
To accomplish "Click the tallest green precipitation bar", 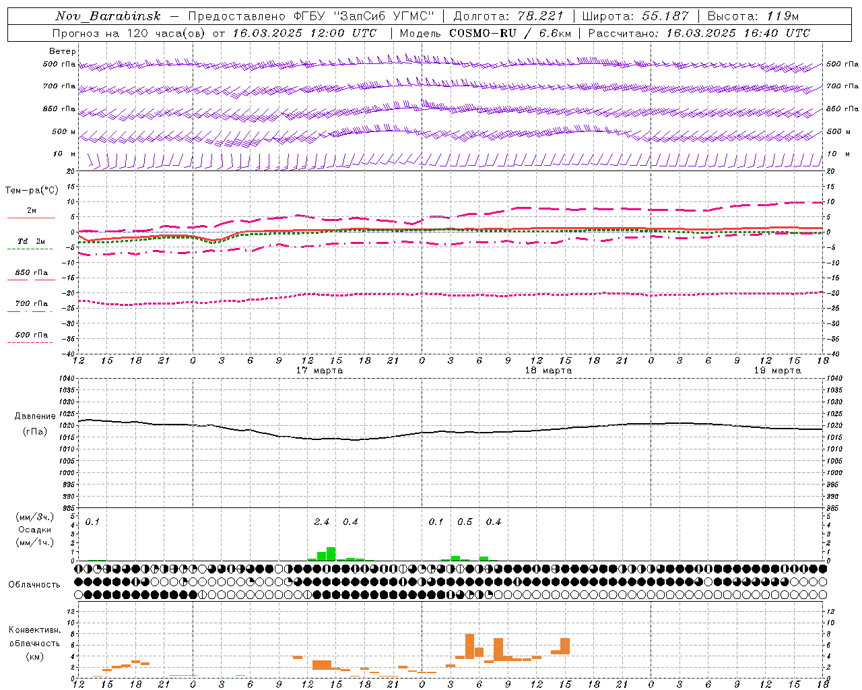I will pos(331,554).
